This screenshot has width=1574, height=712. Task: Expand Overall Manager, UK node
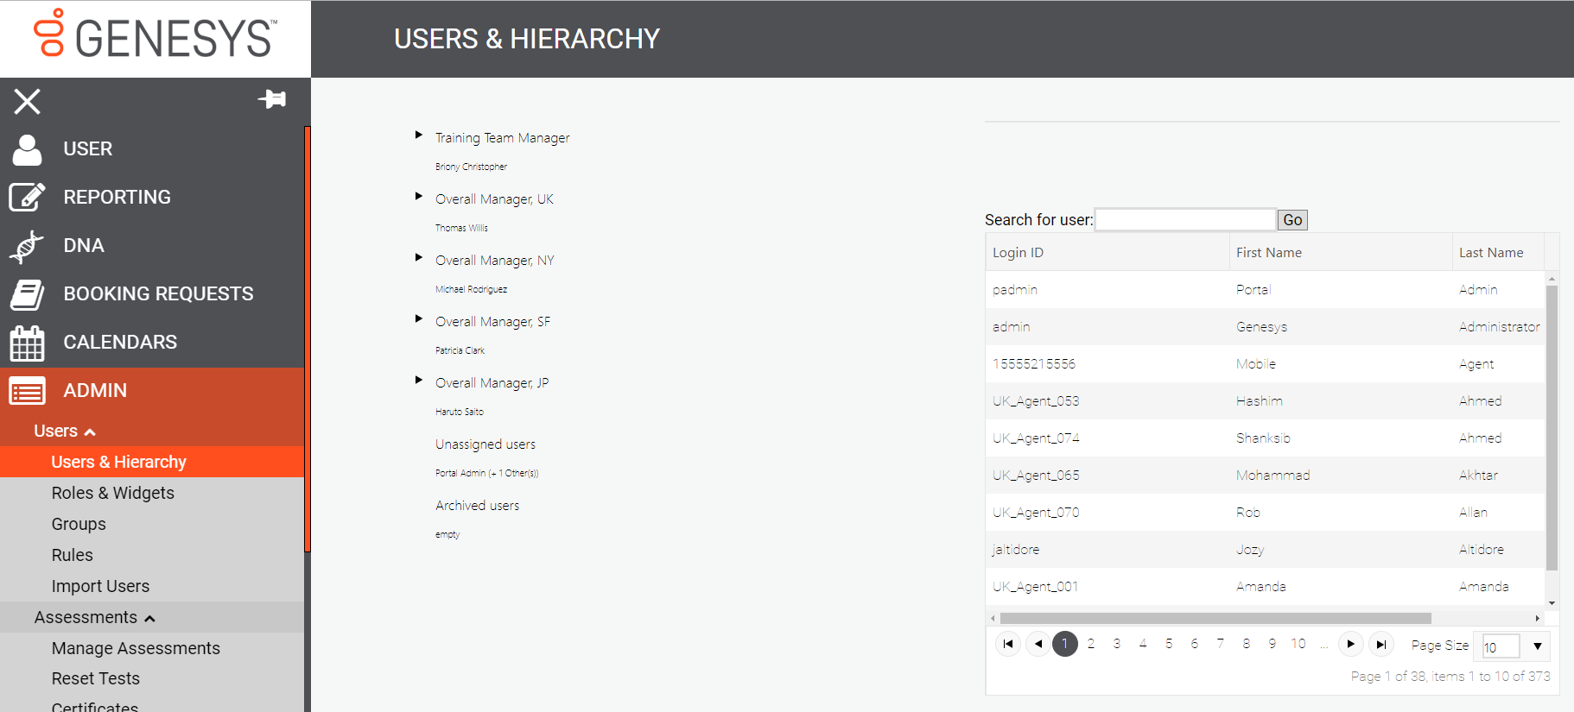pyautogui.click(x=418, y=196)
